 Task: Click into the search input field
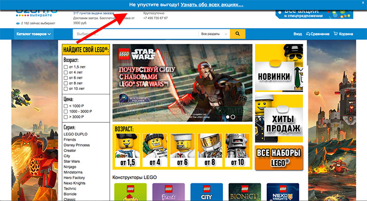click(x=136, y=34)
